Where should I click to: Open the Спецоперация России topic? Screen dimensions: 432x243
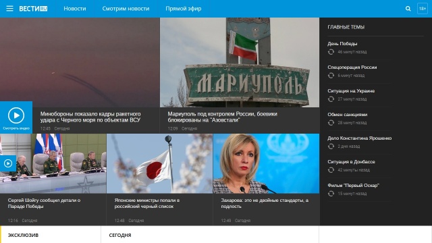pos(352,67)
